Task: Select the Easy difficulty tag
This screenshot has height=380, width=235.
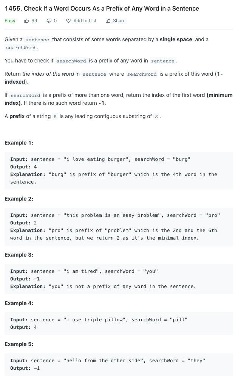Action: [10, 21]
